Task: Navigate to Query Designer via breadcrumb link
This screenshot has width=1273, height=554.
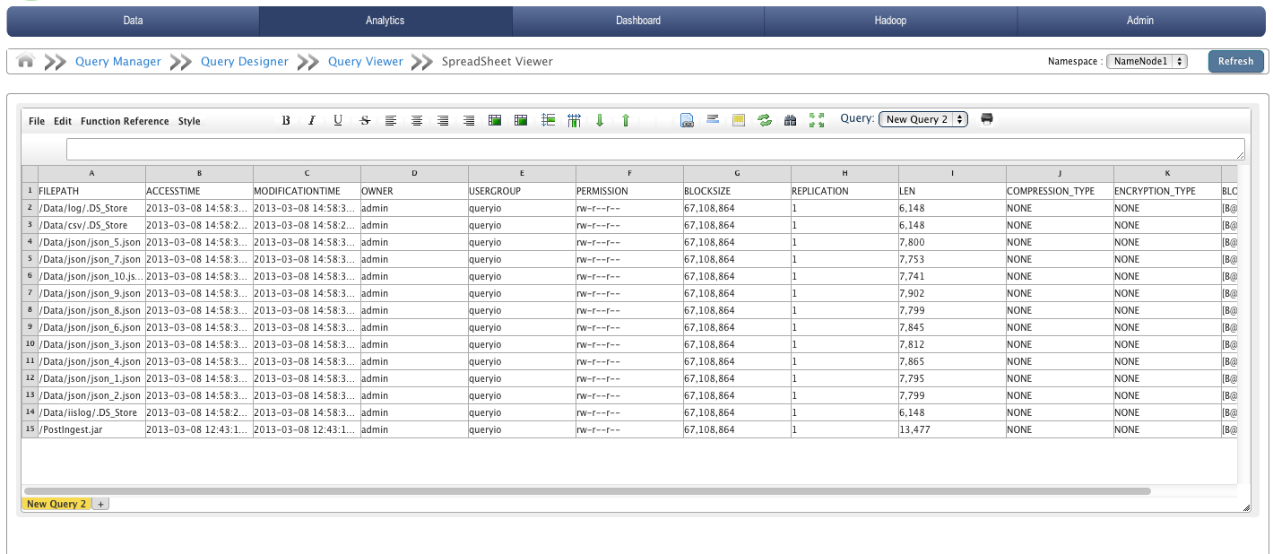Action: 244,61
